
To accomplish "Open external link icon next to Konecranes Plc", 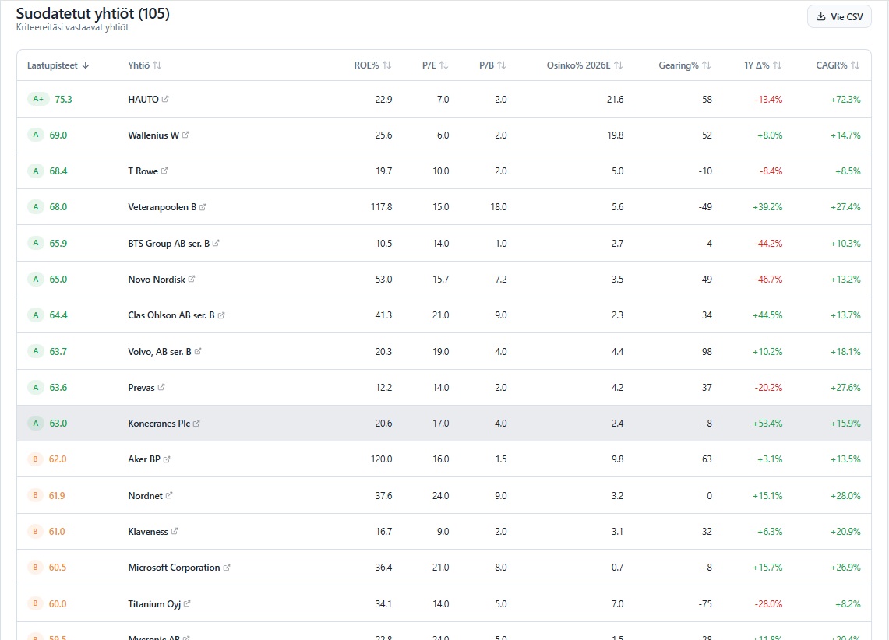I will [196, 424].
